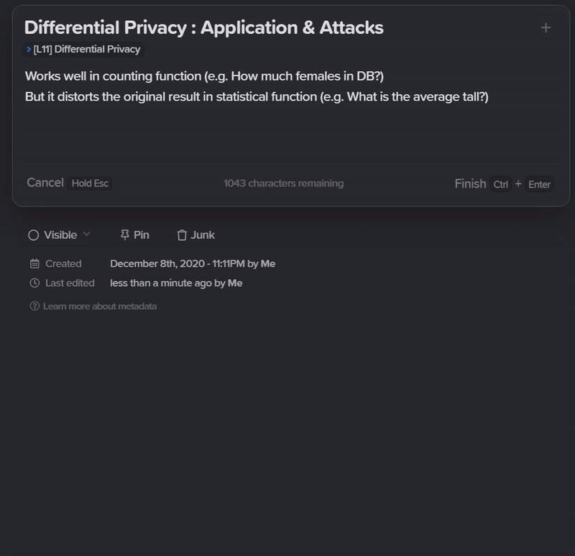Click the clock icon next to Last edited
The height and width of the screenshot is (556, 575).
(34, 283)
